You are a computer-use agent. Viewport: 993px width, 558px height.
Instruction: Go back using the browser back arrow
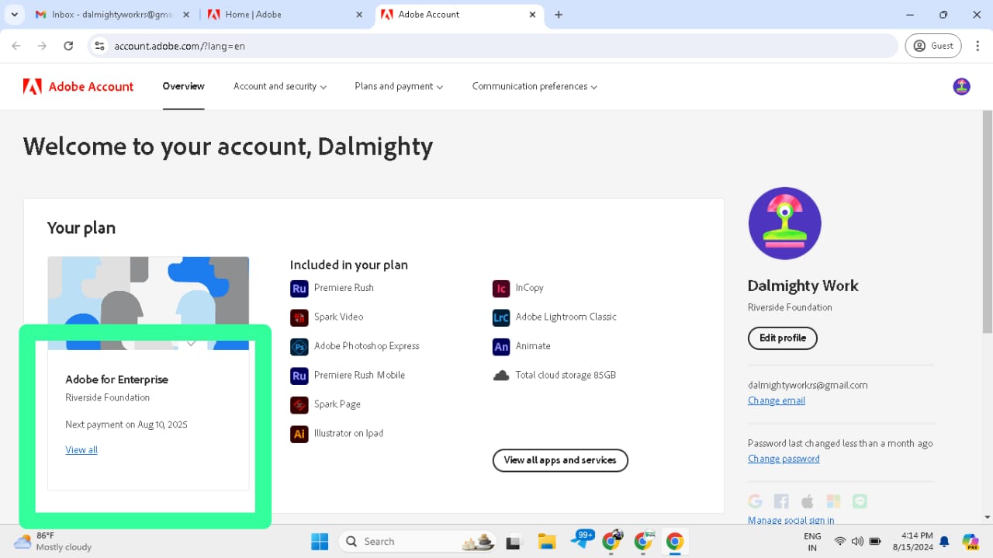tap(16, 46)
